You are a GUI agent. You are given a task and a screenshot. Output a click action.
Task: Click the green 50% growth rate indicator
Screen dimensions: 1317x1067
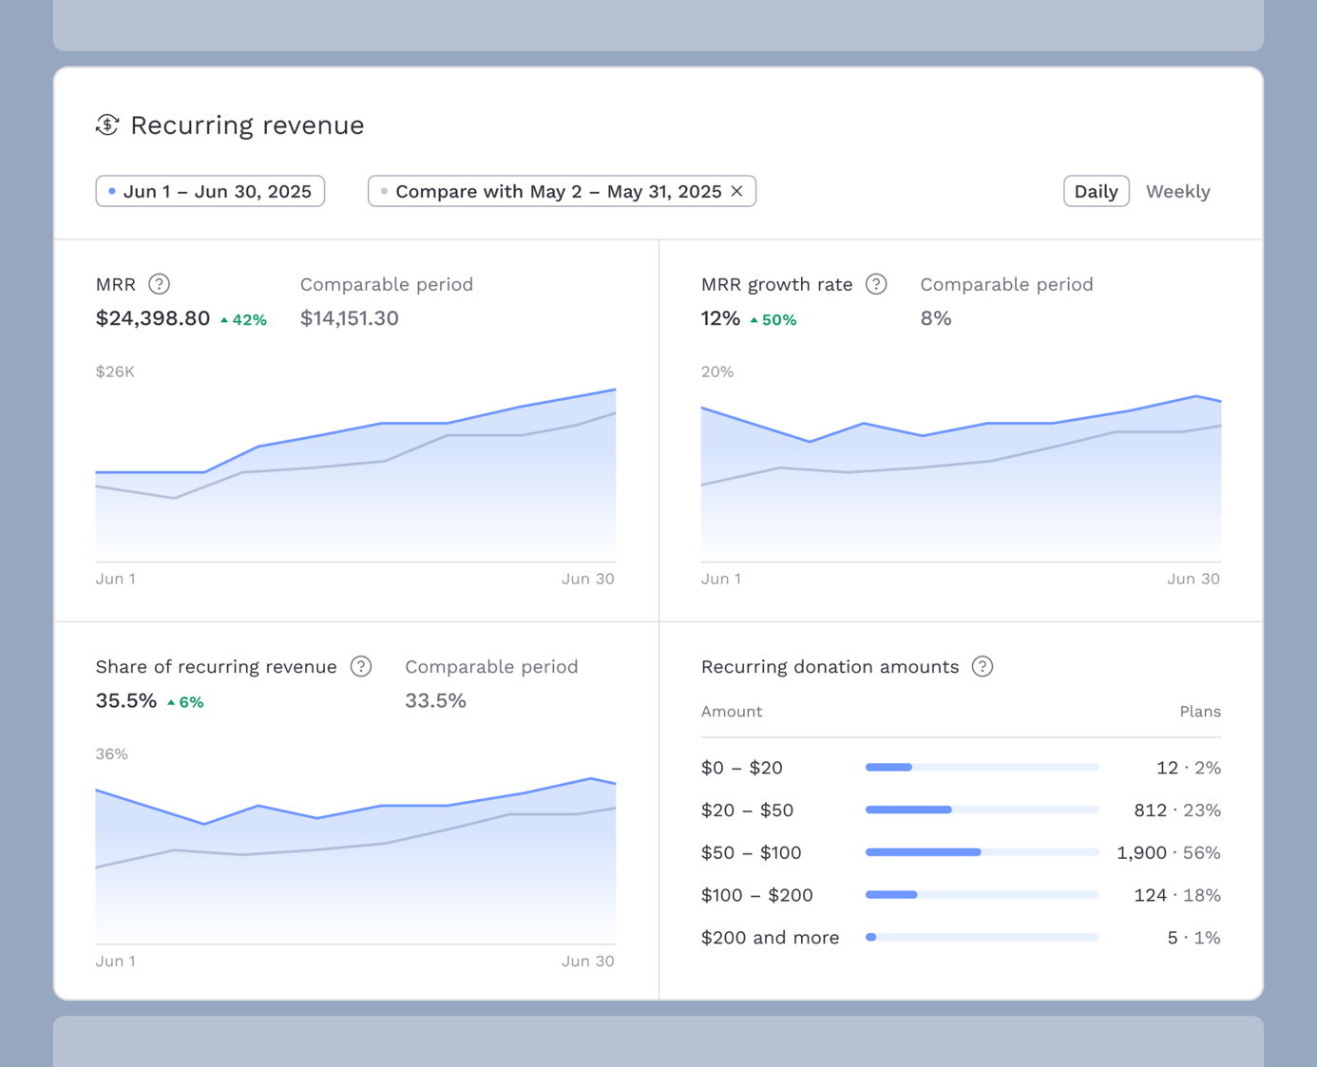pos(773,320)
